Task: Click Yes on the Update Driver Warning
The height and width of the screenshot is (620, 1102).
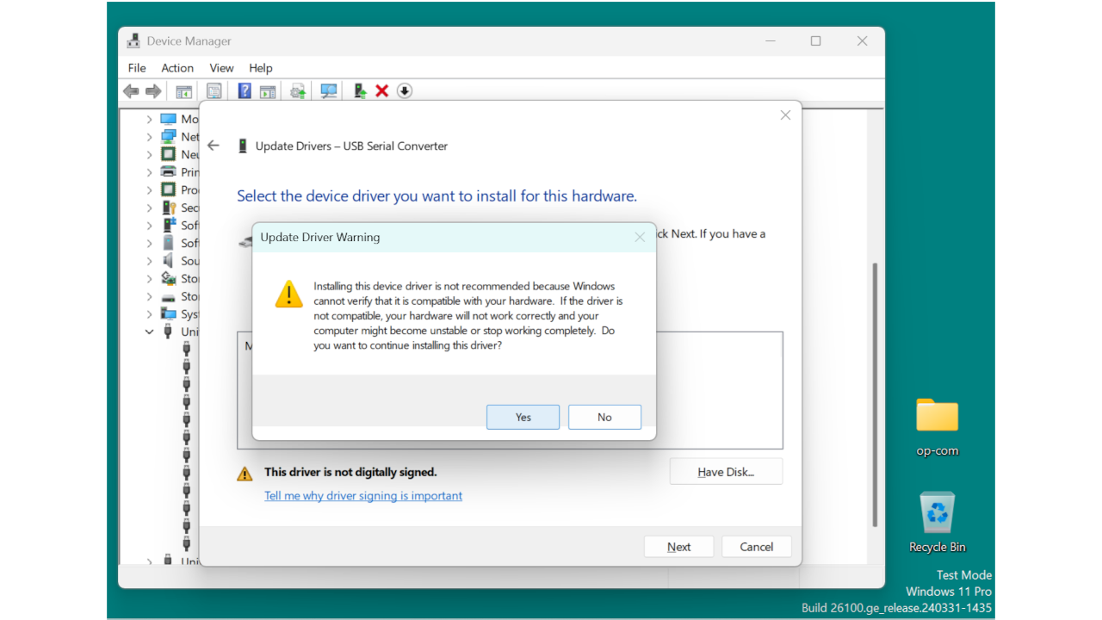Action: (523, 417)
